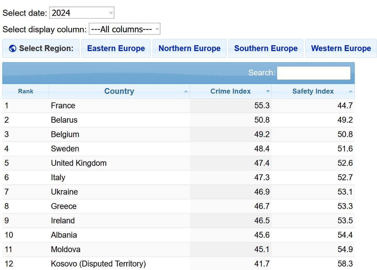
Task: Click Kosovo's crime index value 41.7
Action: coord(262,264)
